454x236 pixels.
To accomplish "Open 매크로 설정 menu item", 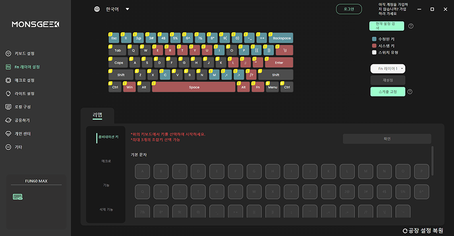I will 24,80.
